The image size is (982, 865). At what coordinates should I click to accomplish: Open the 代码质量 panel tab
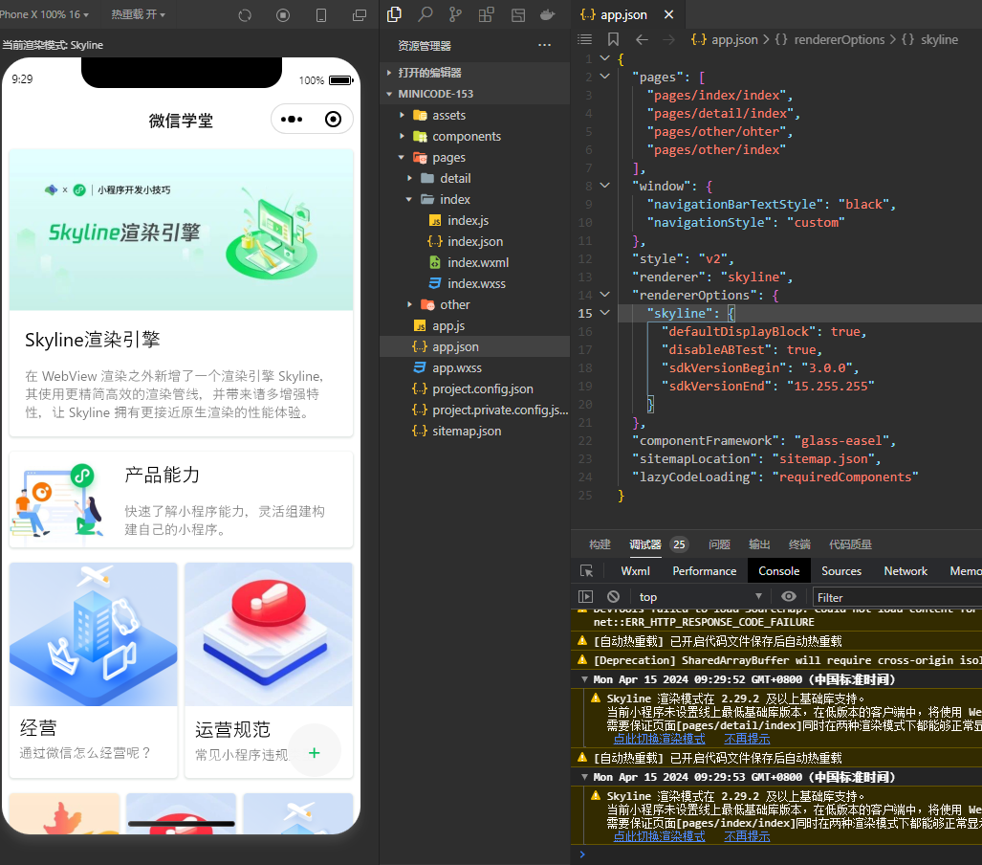point(850,544)
